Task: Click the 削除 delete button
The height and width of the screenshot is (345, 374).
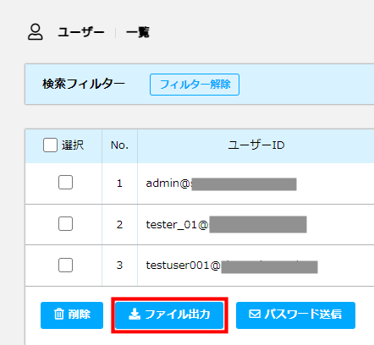Action: point(72,315)
